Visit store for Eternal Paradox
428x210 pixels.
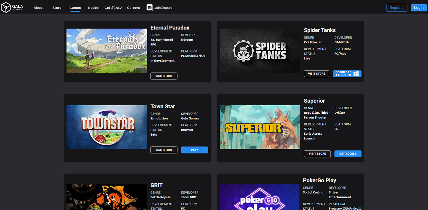(x=164, y=76)
